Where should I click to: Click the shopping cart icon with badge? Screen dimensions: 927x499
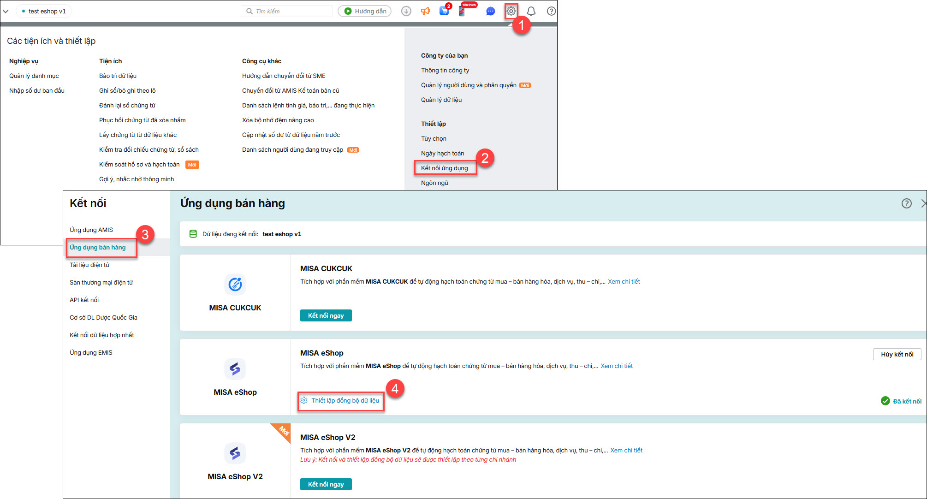[444, 11]
